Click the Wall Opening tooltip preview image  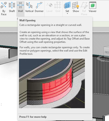point(52,83)
